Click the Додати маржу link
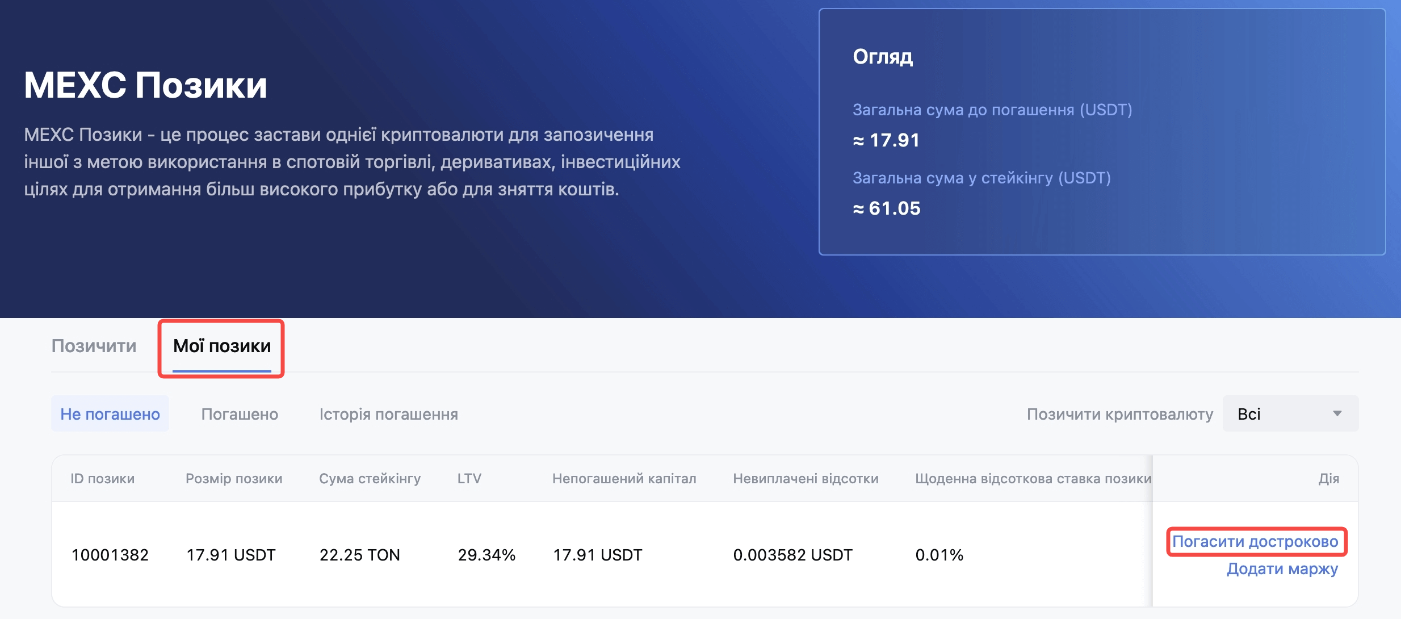Image resolution: width=1401 pixels, height=619 pixels. pos(1282,569)
